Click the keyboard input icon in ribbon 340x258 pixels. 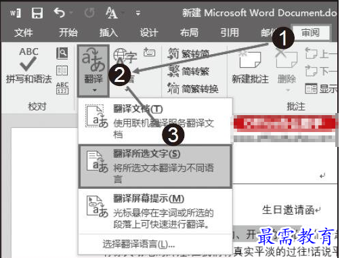tap(149, 52)
